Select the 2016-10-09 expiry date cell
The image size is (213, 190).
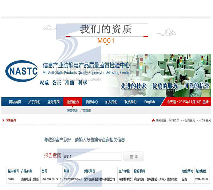pyautogui.click(x=202, y=179)
